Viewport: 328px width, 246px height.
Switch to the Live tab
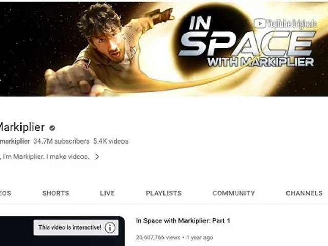coord(107,193)
